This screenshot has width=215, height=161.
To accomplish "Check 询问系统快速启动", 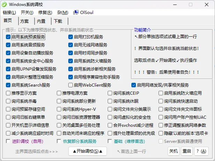I will click(161, 101).
